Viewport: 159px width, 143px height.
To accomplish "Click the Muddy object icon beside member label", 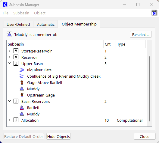I will (x=9, y=34).
